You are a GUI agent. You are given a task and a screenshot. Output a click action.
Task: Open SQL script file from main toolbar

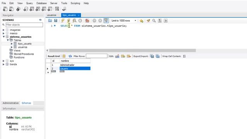(x=11, y=9)
